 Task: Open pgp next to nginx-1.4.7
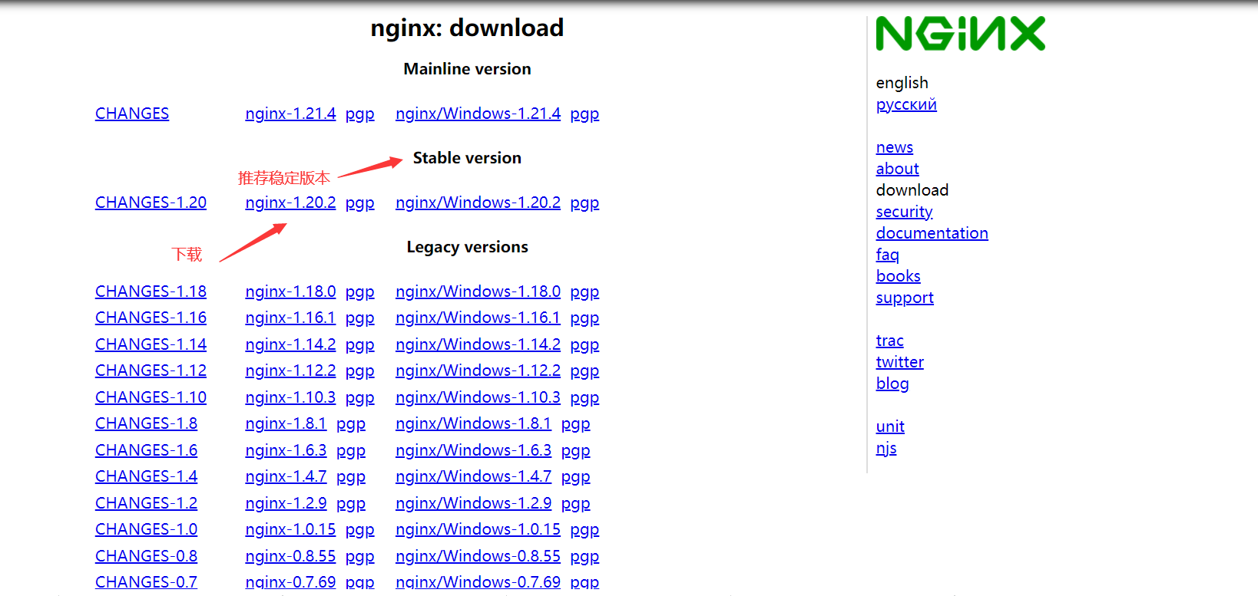(351, 476)
